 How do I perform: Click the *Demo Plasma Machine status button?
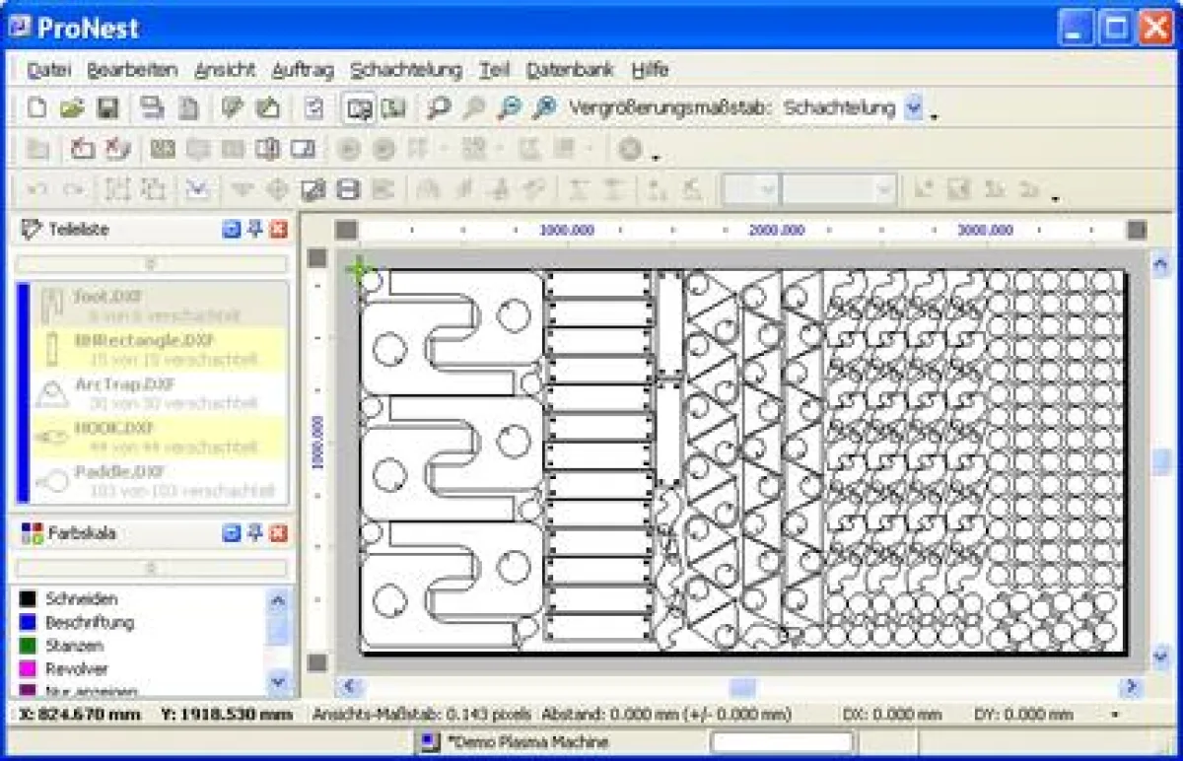(513, 741)
